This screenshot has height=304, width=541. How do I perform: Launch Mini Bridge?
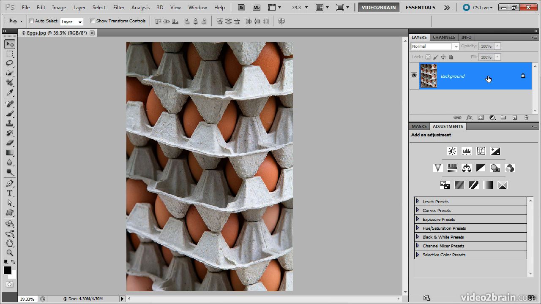257,7
